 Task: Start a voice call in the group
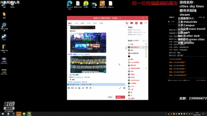(127, 23)
